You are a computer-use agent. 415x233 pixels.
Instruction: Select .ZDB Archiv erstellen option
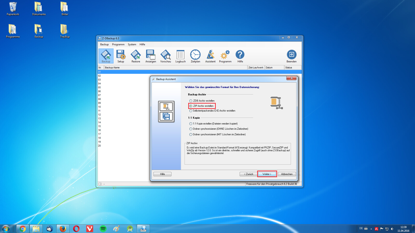[202, 101]
